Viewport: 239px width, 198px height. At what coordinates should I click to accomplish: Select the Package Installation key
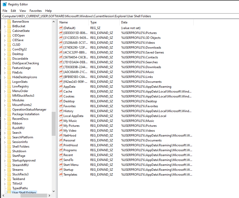coord(26,114)
